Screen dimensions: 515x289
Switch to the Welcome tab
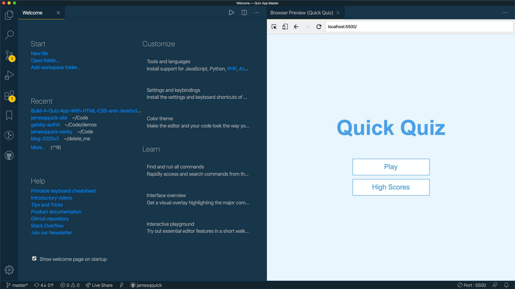[33, 13]
